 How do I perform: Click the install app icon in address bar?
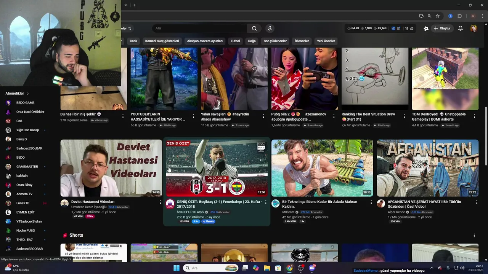421,16
